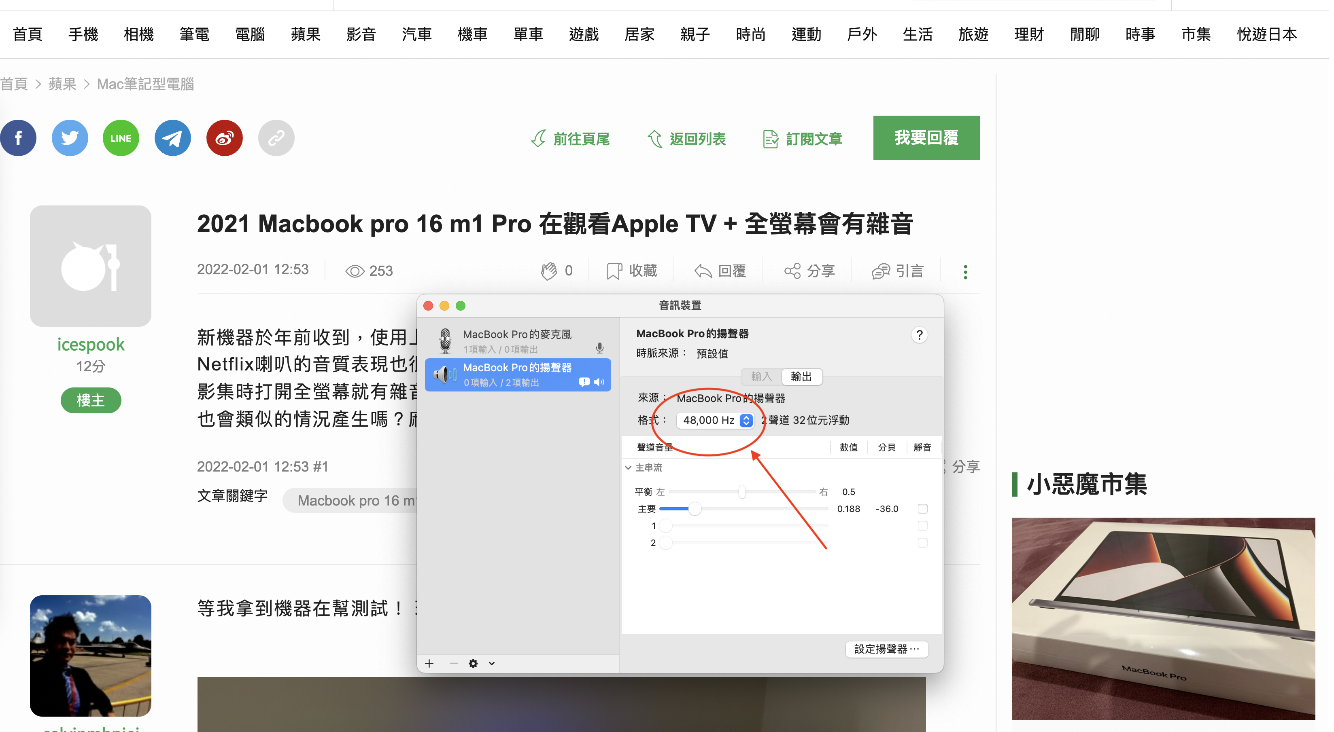Toggle mute checkbox for channel 1
The width and height of the screenshot is (1334, 732).
(x=923, y=526)
